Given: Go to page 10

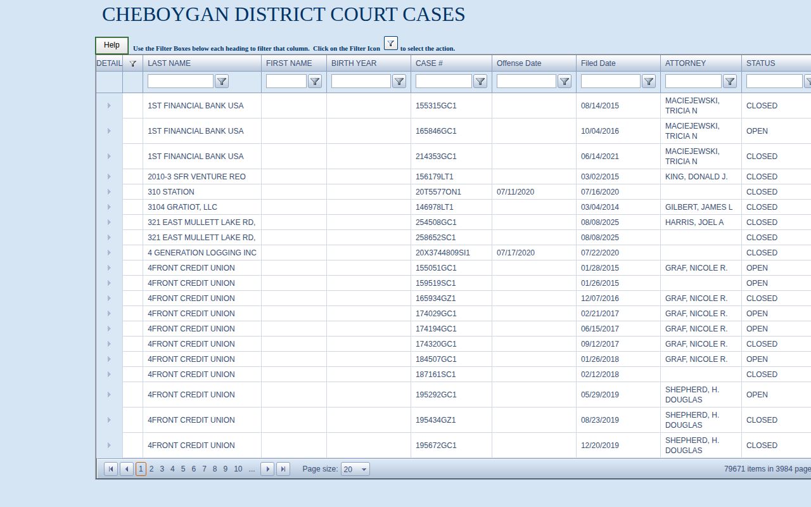Looking at the screenshot, I should point(238,469).
